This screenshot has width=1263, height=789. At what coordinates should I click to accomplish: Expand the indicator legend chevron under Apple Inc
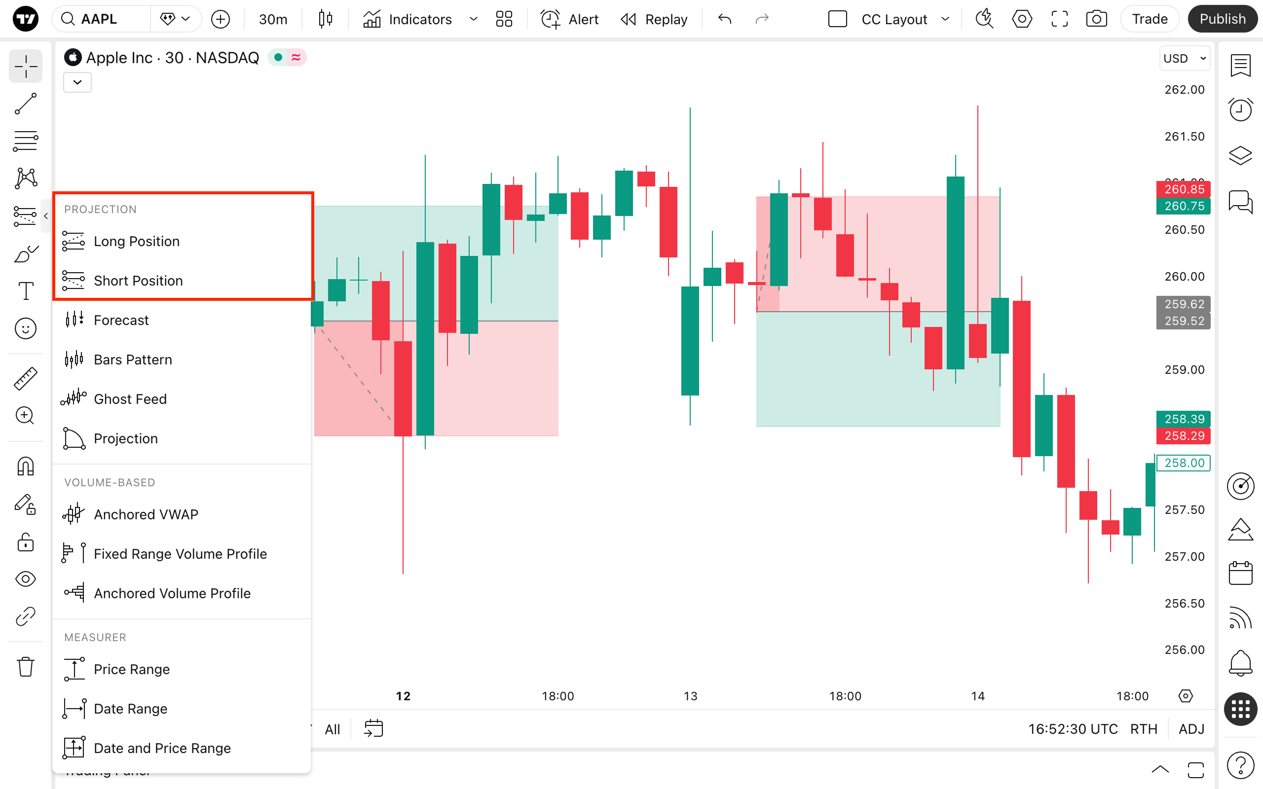pos(77,82)
